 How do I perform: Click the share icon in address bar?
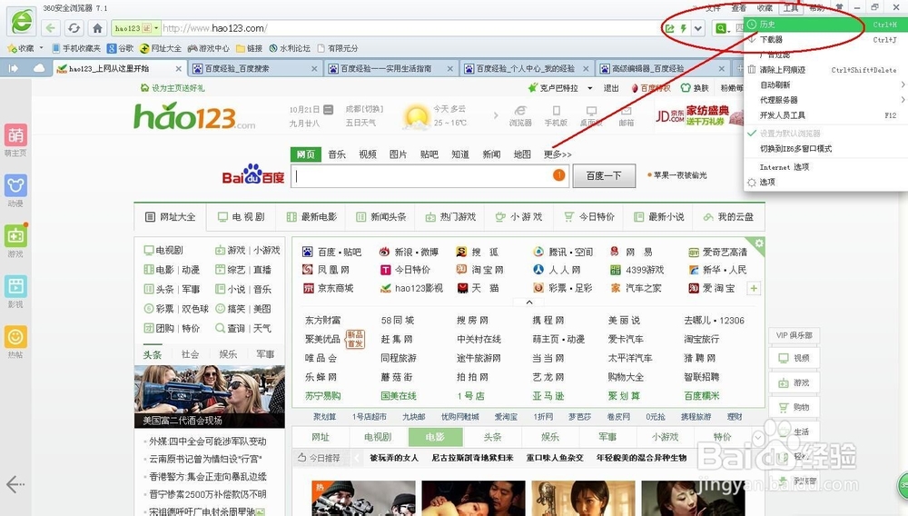[x=670, y=28]
